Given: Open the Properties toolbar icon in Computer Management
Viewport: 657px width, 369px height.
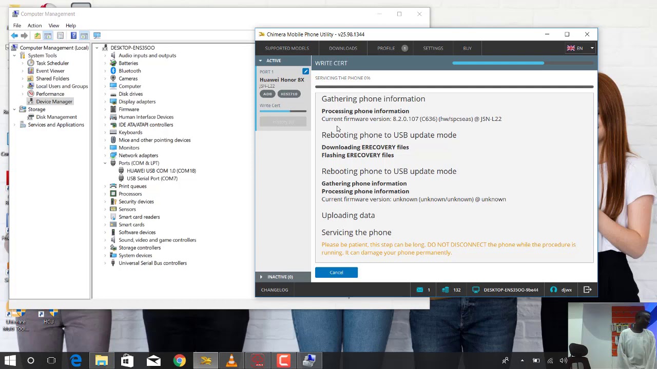Looking at the screenshot, I should click(60, 35).
